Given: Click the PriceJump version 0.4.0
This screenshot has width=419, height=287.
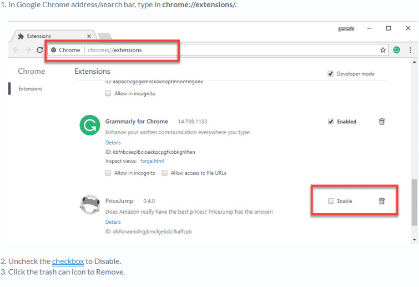Looking at the screenshot, I should click(149, 201).
